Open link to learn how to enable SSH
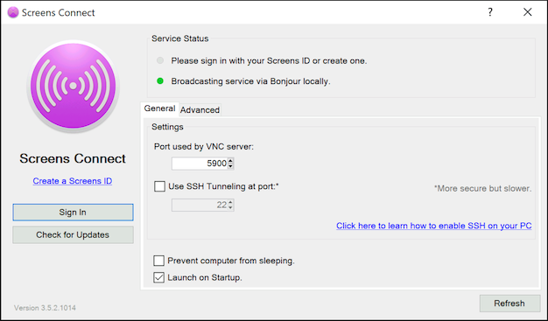This screenshot has width=548, height=321. click(433, 226)
